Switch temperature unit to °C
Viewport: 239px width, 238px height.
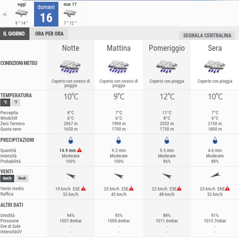pos(6,102)
